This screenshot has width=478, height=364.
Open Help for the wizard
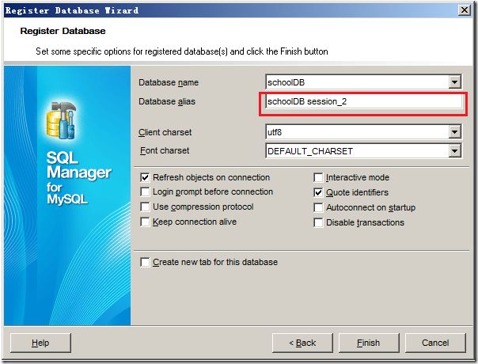point(40,343)
